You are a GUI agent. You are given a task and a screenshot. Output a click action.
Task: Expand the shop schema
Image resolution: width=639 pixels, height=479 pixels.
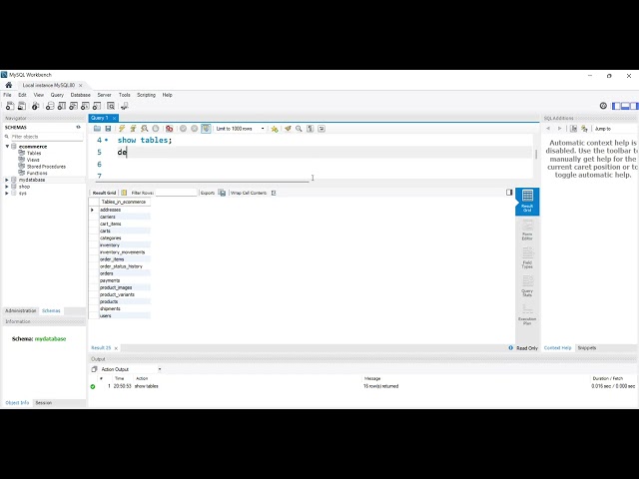point(7,187)
